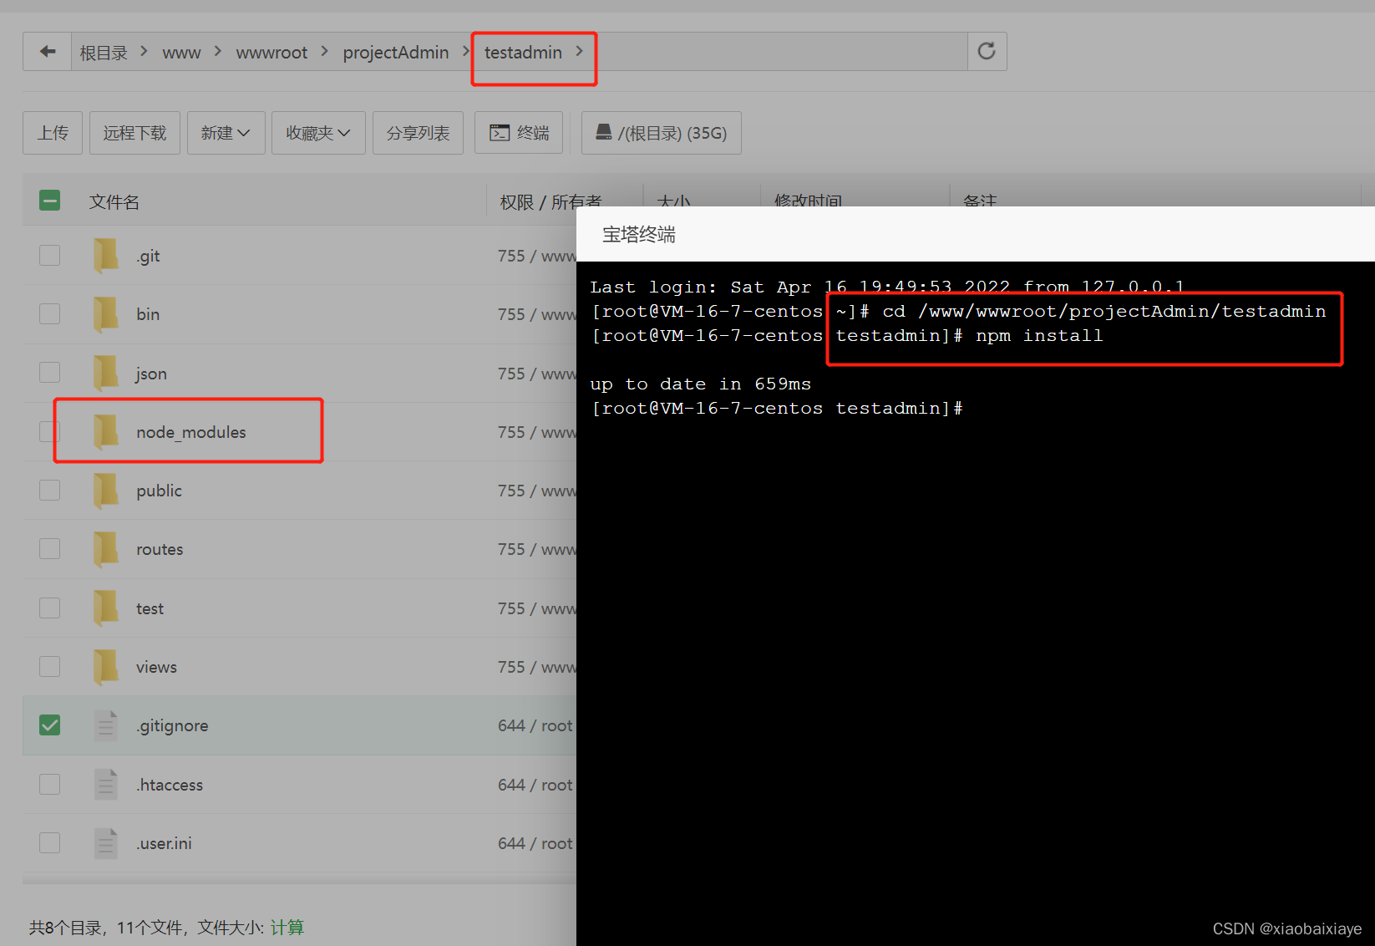Click the .htaccess file name

click(x=170, y=785)
